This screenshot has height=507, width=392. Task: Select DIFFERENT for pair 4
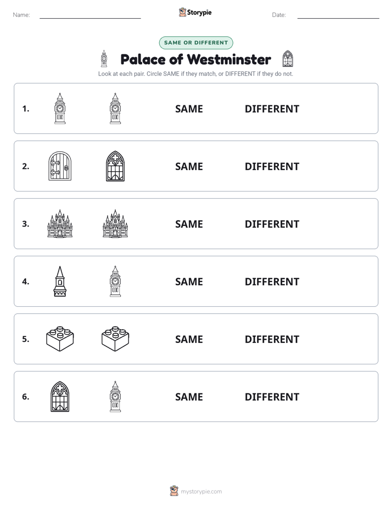[272, 281]
